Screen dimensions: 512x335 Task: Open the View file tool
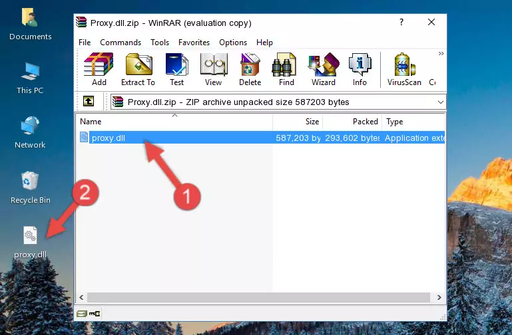pos(214,69)
